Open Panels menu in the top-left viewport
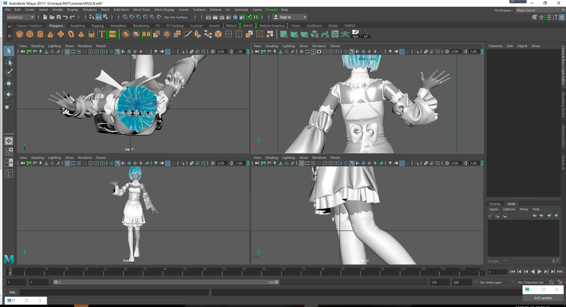Image resolution: width=566 pixels, height=307 pixels. click(101, 46)
